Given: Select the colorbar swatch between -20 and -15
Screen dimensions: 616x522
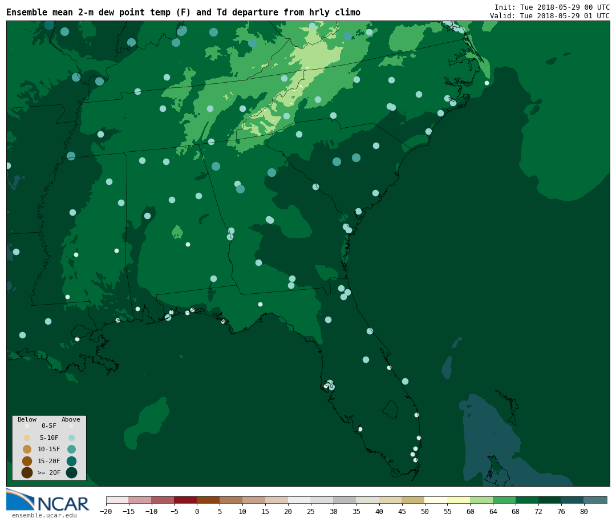Looking at the screenshot, I should (117, 500).
